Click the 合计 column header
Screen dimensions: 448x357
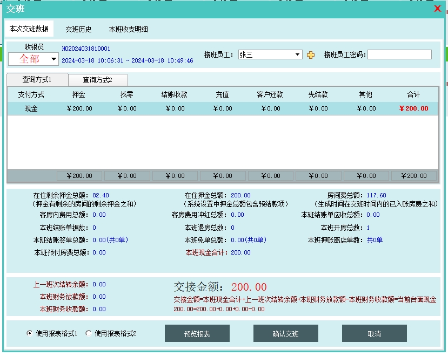[x=413, y=94]
